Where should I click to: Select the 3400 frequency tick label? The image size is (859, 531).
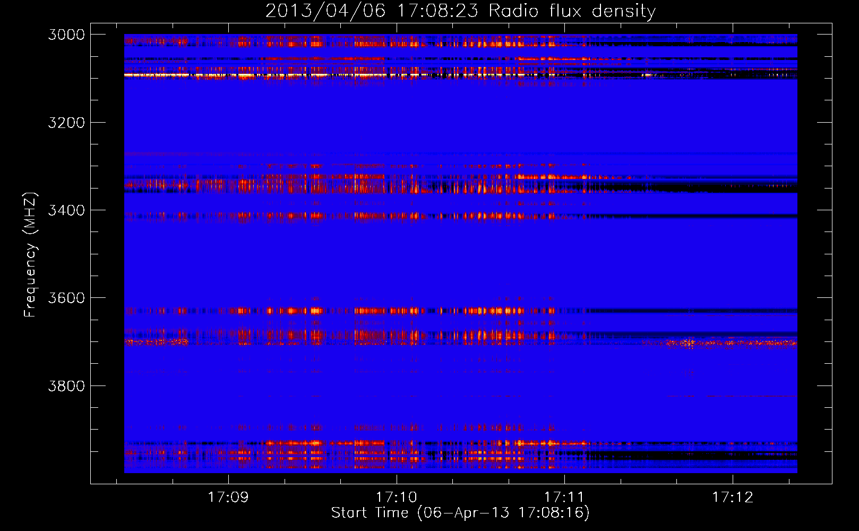click(x=66, y=210)
